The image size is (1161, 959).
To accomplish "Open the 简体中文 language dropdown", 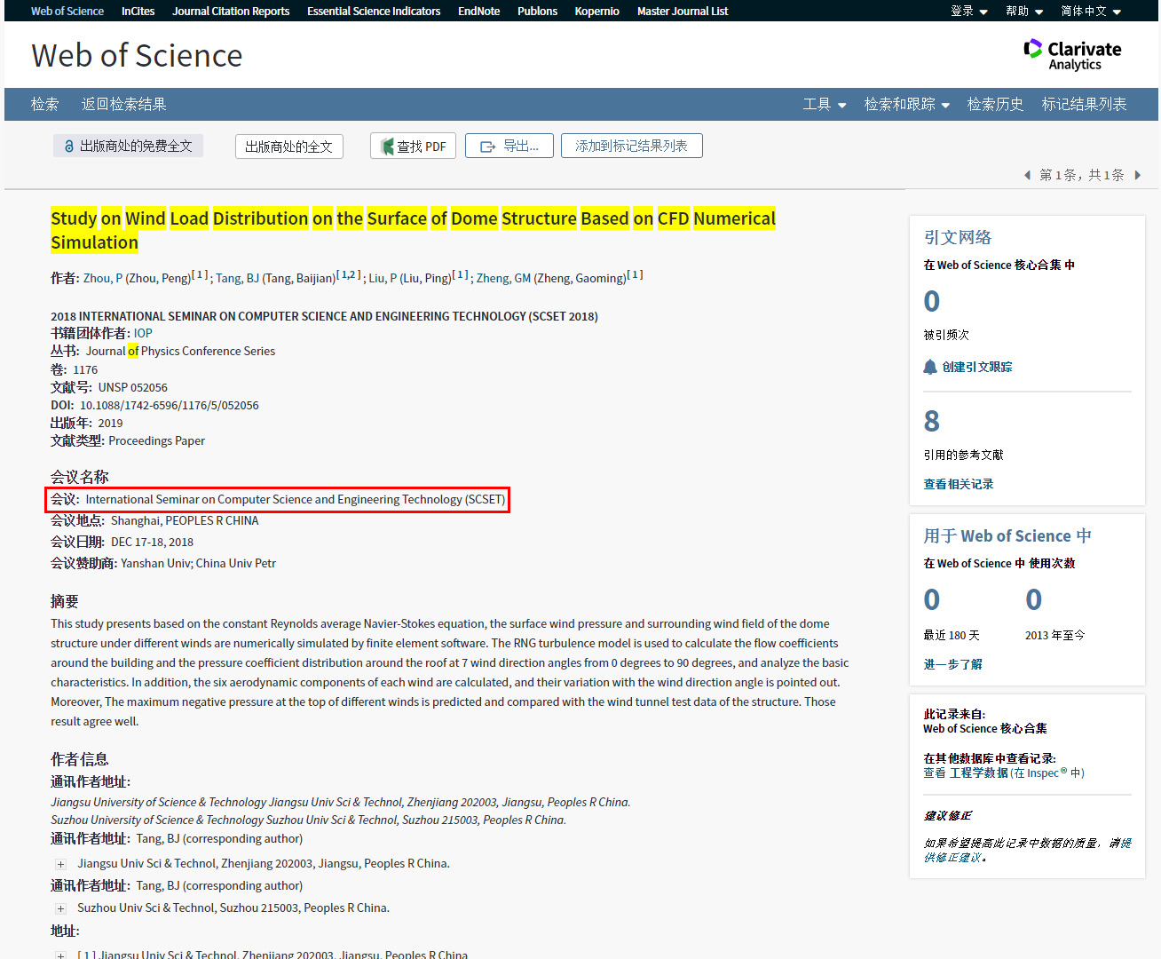I will click(x=1091, y=11).
